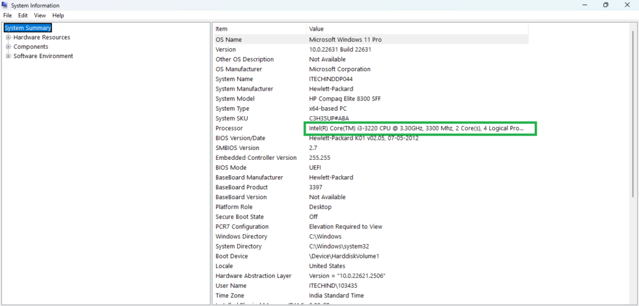Viewport: 639px width, 306px height.
Task: Select the Hardware Abstraction Layer row
Action: [371, 276]
